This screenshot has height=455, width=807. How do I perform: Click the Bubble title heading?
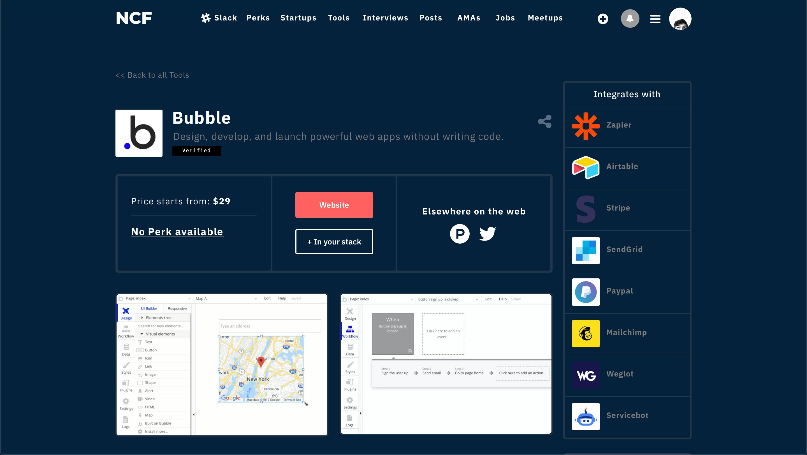coord(201,118)
